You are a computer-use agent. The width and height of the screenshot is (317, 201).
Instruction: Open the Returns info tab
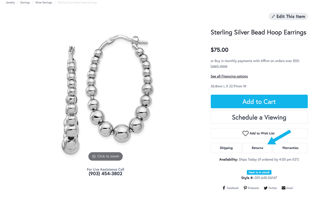257,148
